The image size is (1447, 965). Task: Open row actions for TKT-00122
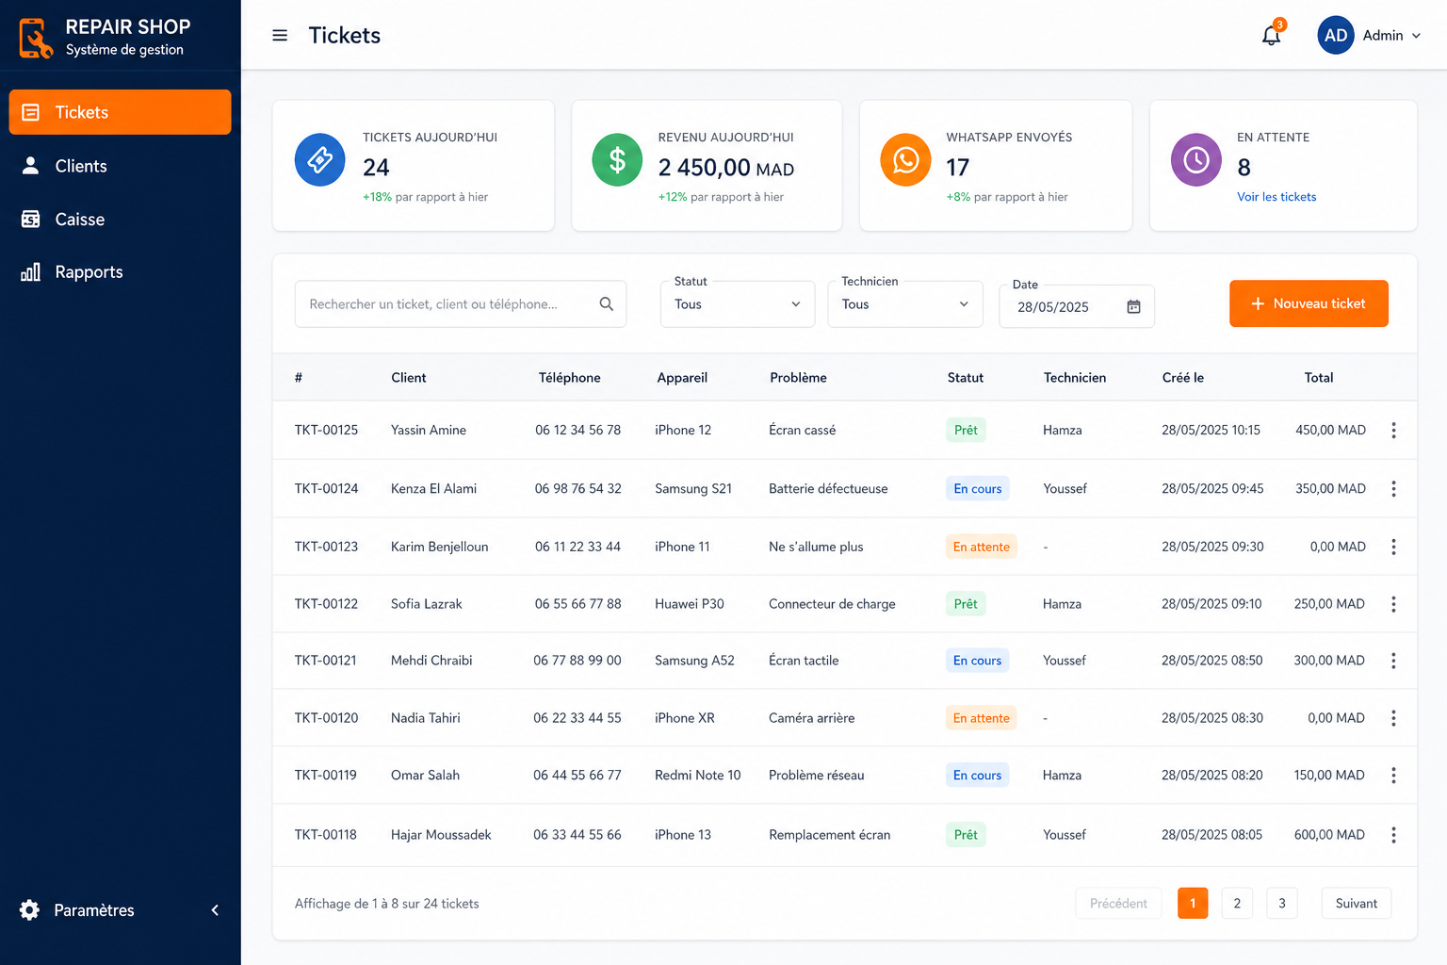(1393, 604)
